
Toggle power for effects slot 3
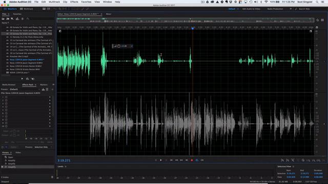(x=6, y=103)
